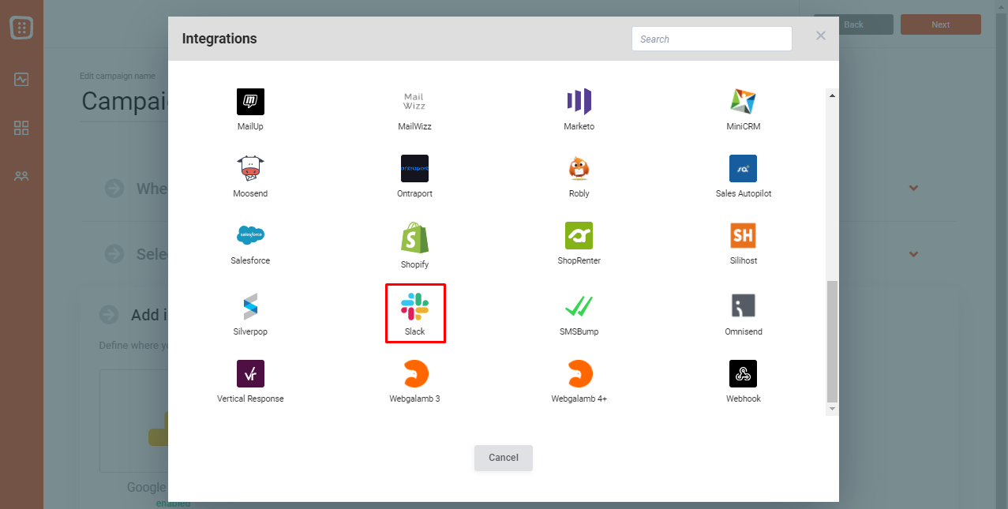Open the analytics chart sidebar icon
The image size is (1008, 509).
tap(21, 80)
